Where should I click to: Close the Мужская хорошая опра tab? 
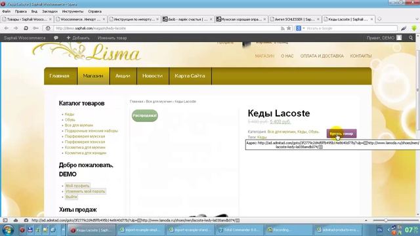click(264, 19)
